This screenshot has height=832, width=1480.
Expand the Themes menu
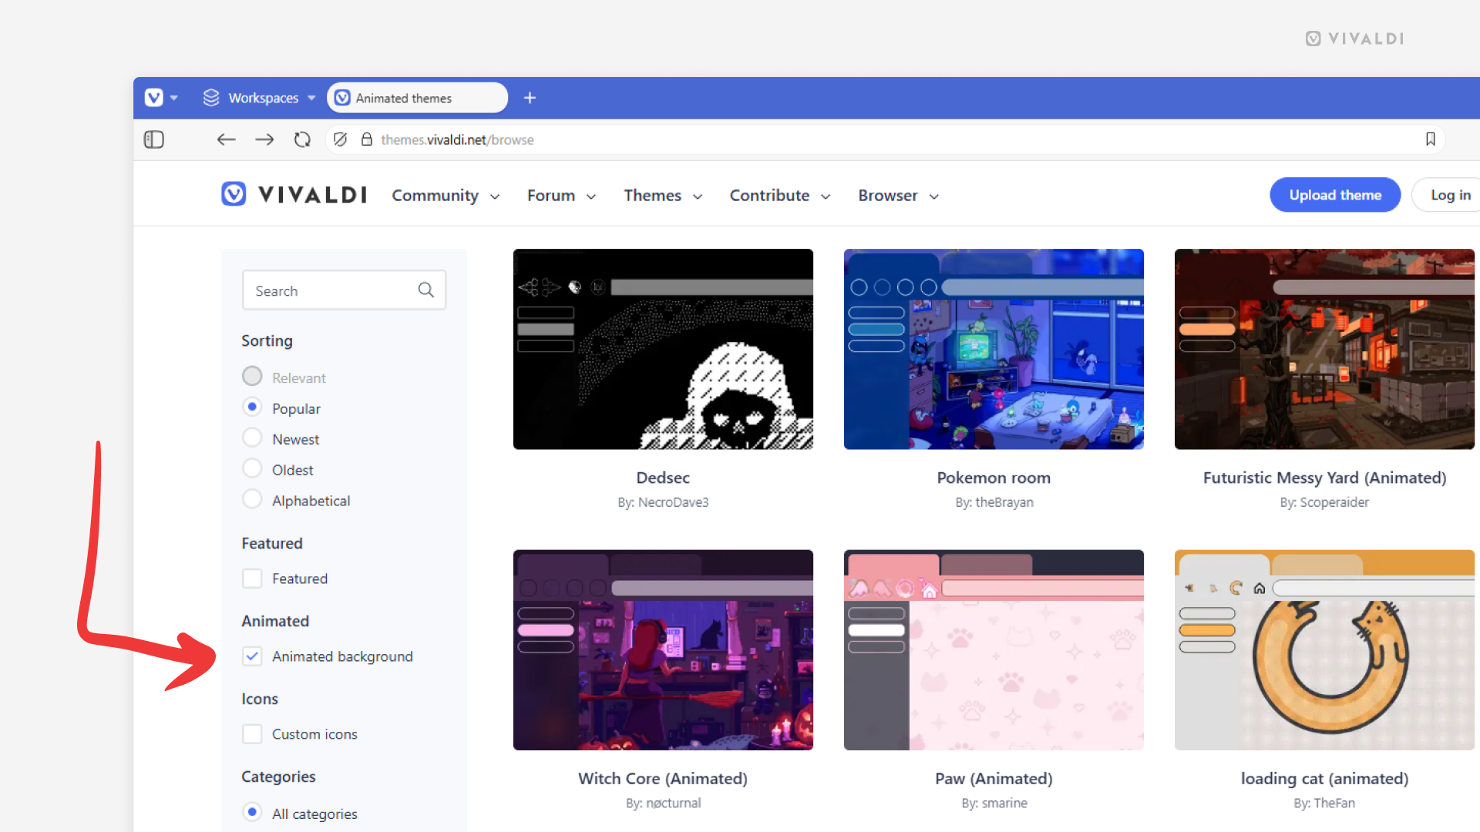(663, 196)
